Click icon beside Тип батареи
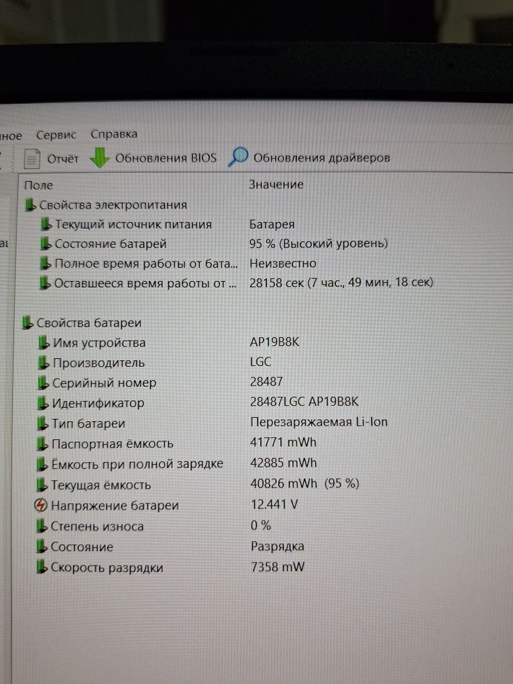This screenshot has width=513, height=684. (x=42, y=424)
